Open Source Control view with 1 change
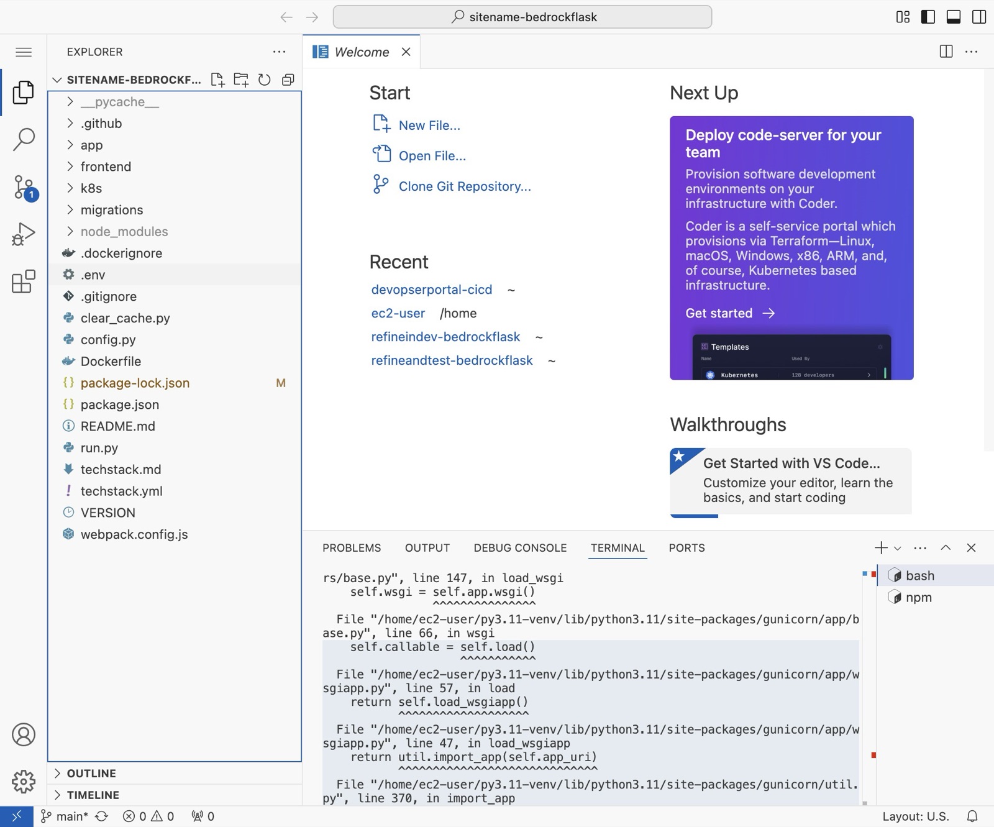Screen dimensions: 994x827 coord(25,187)
